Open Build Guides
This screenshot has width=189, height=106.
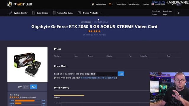pyautogui.click(x=42, y=13)
